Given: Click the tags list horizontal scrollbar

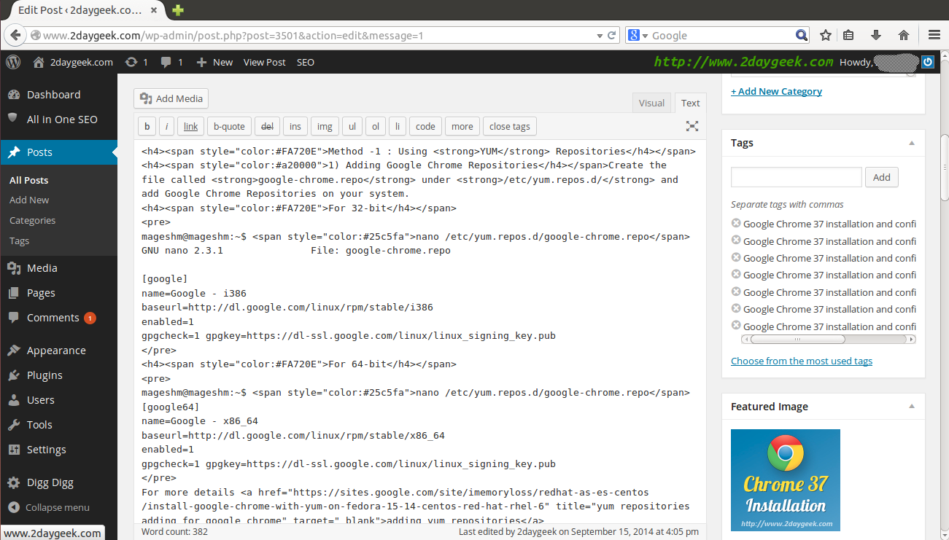Looking at the screenshot, I should [797, 339].
